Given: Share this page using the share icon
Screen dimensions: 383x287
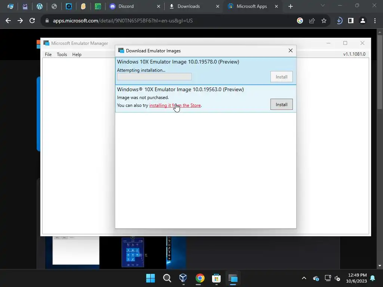Looking at the screenshot, I should 312,21.
